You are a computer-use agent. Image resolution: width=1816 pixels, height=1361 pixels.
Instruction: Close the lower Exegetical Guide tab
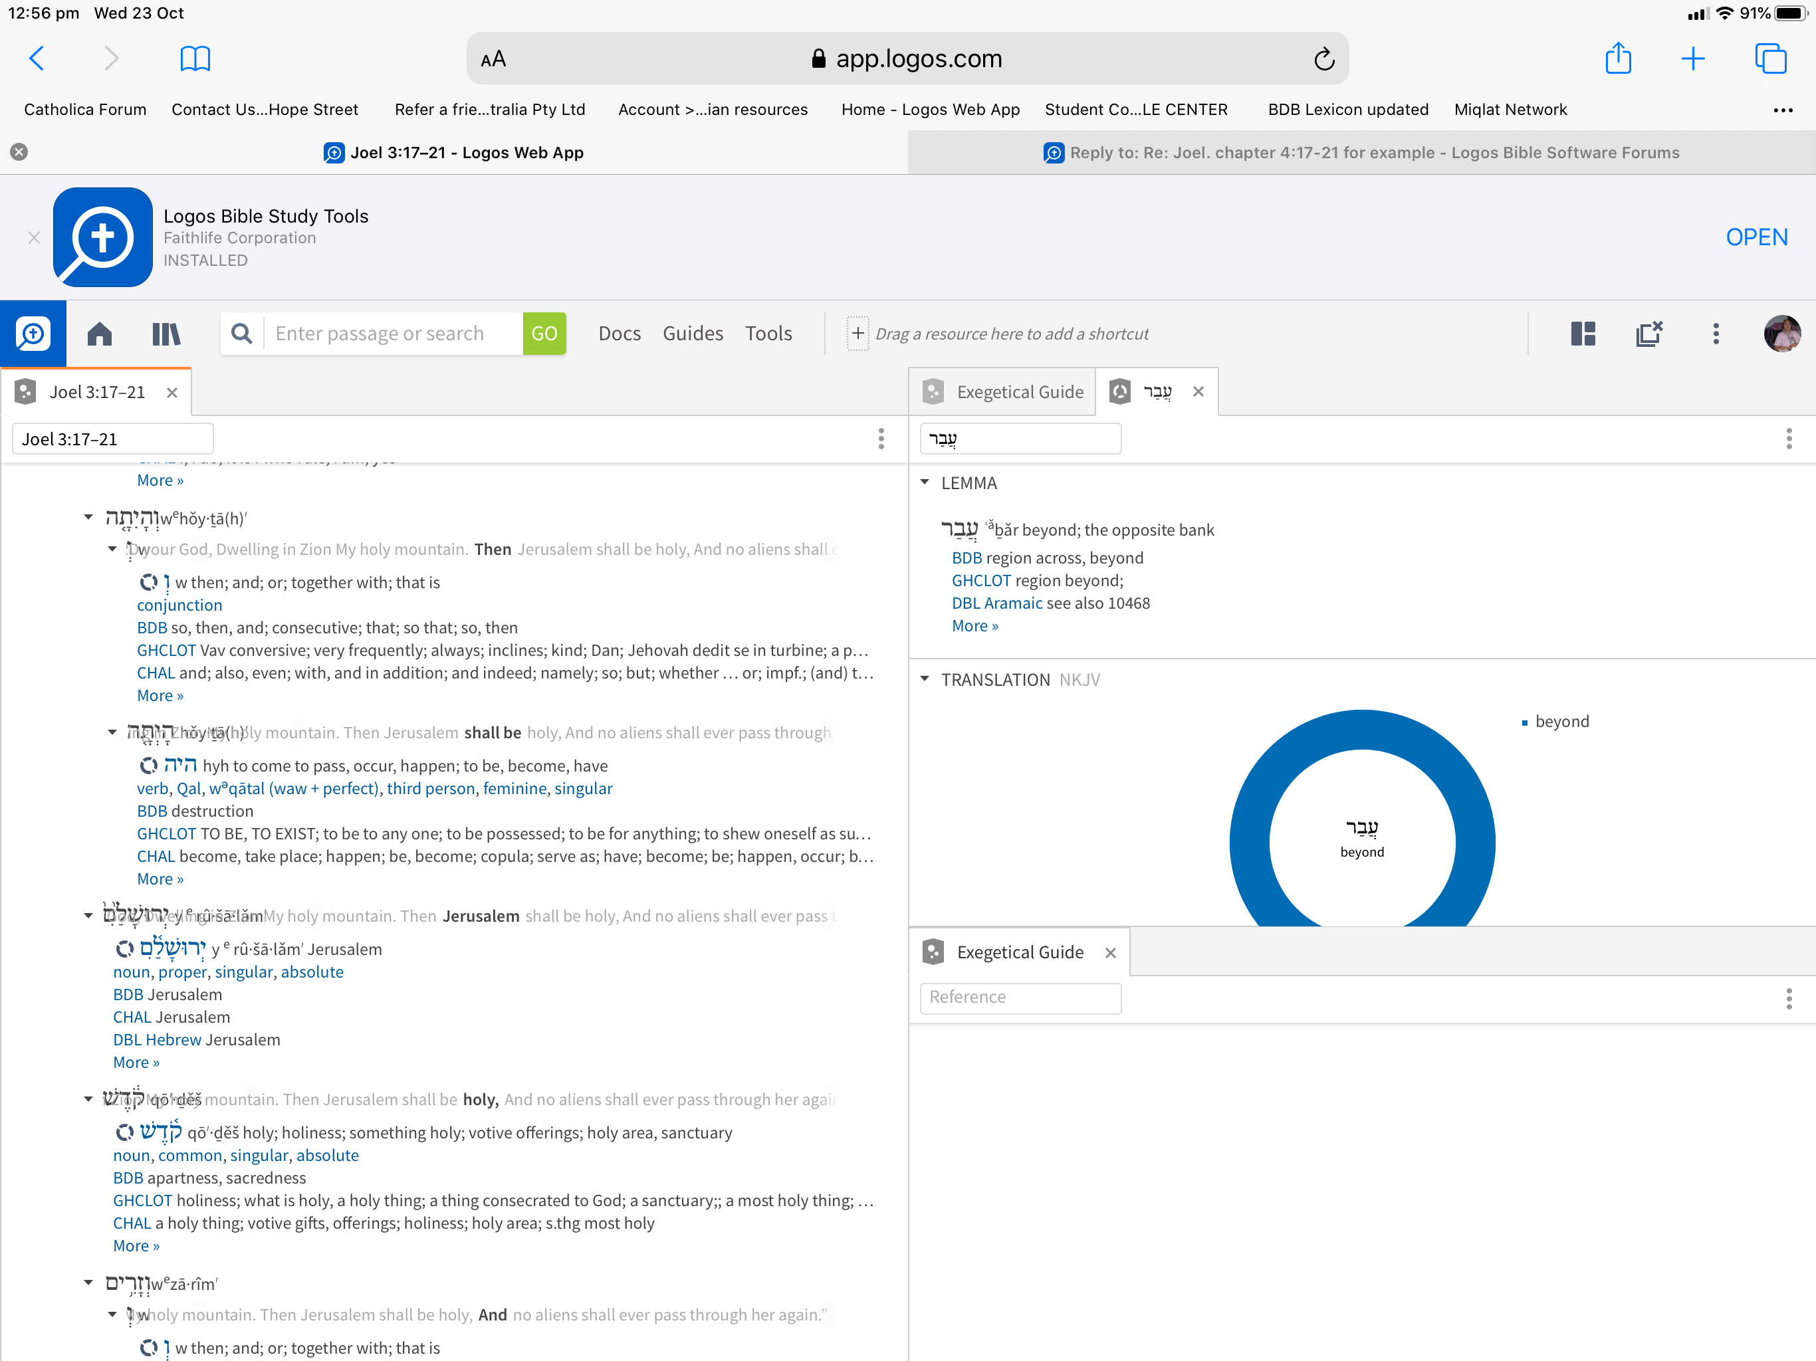pos(1110,953)
